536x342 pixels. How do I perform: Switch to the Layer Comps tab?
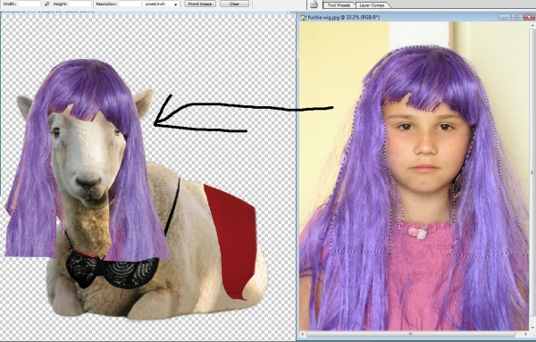(x=372, y=5)
